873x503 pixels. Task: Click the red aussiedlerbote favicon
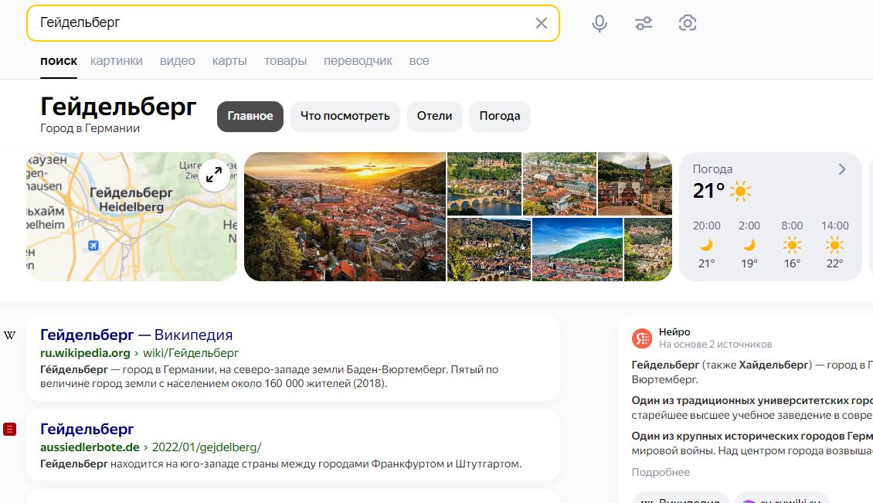[x=9, y=430]
